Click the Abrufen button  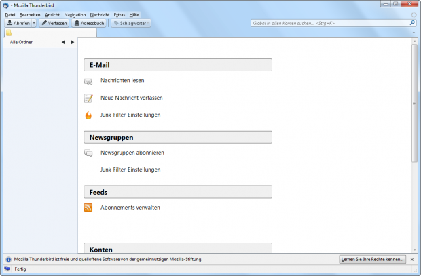coord(18,23)
